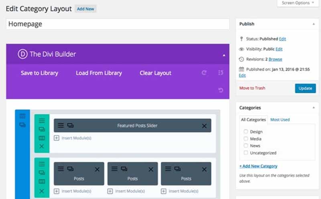
Task: Click the Divi Builder logo icon
Action: (22, 54)
